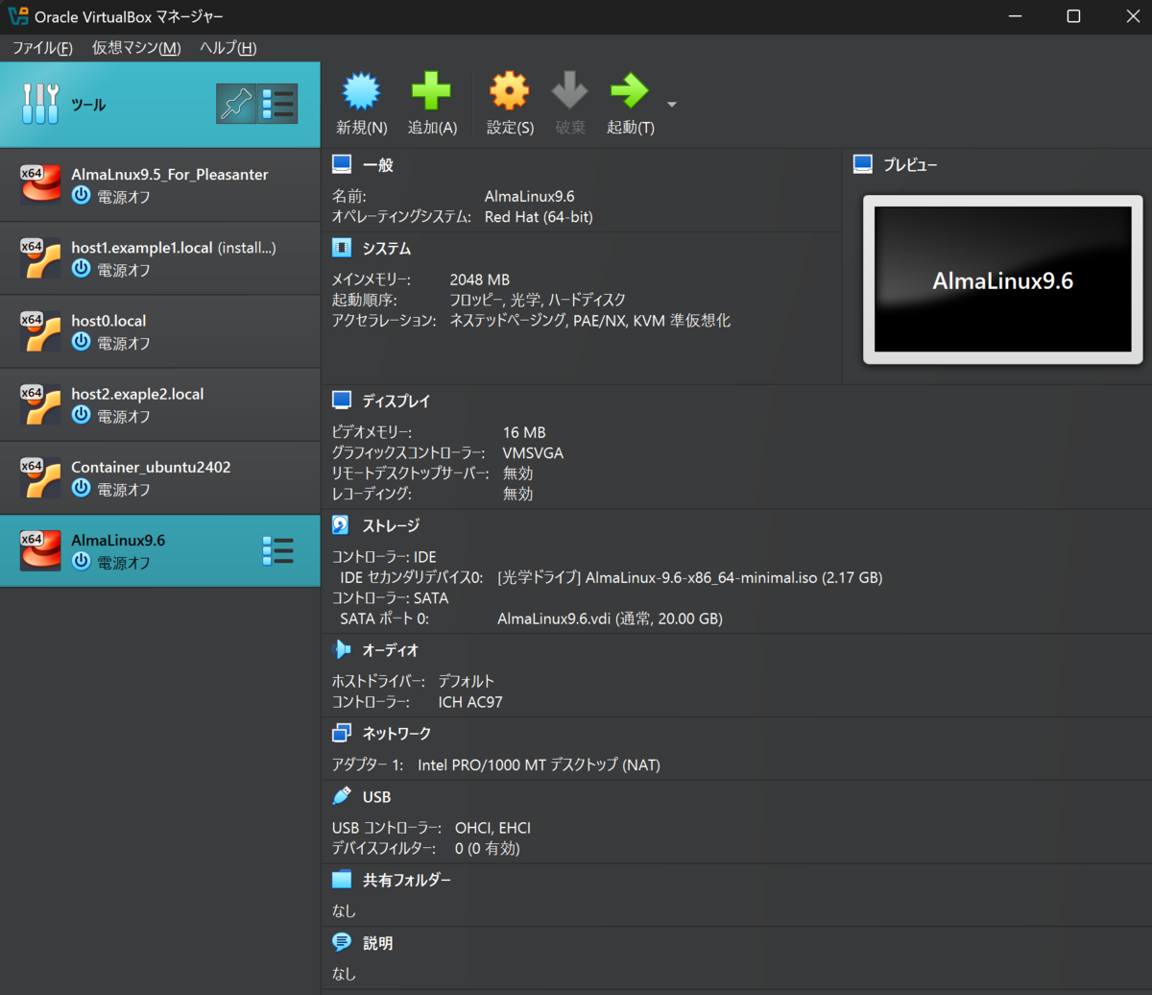Open the ディスプレイ section header
Image resolution: width=1152 pixels, height=995 pixels.
point(396,400)
